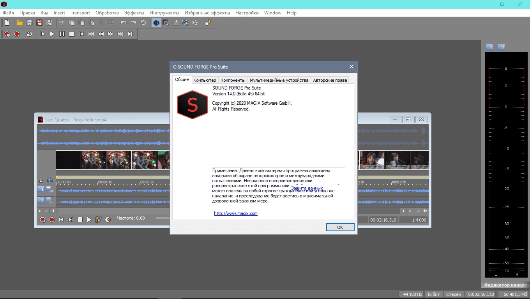Click Play in the main transport toolbar

(x=52, y=34)
